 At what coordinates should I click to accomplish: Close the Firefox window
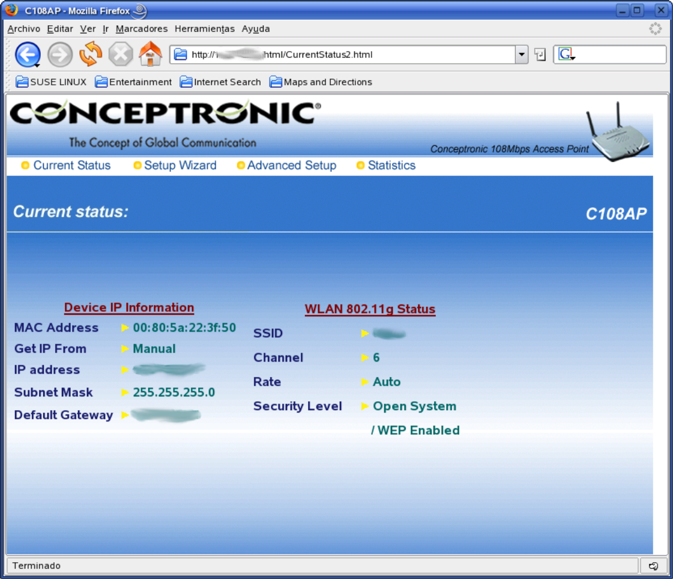(661, 10)
